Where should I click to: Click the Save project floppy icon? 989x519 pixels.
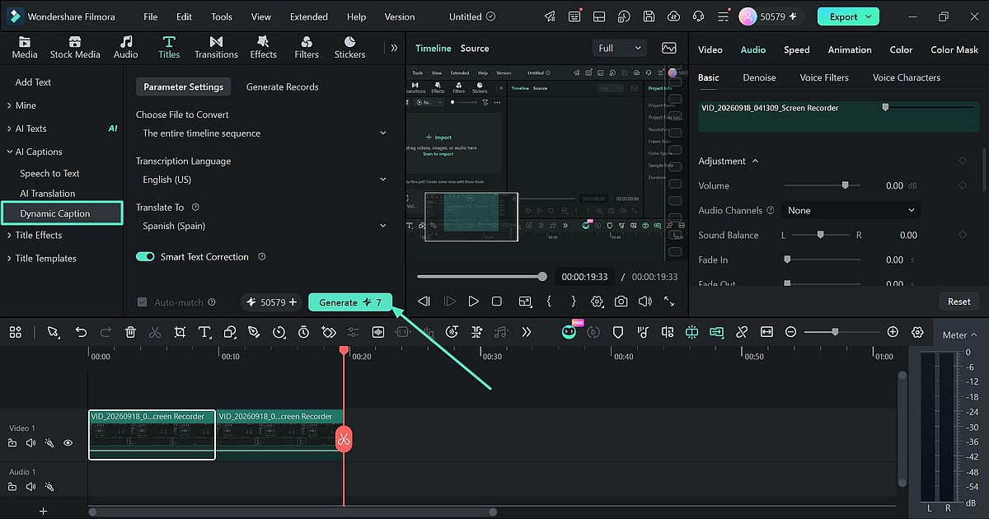coord(649,16)
